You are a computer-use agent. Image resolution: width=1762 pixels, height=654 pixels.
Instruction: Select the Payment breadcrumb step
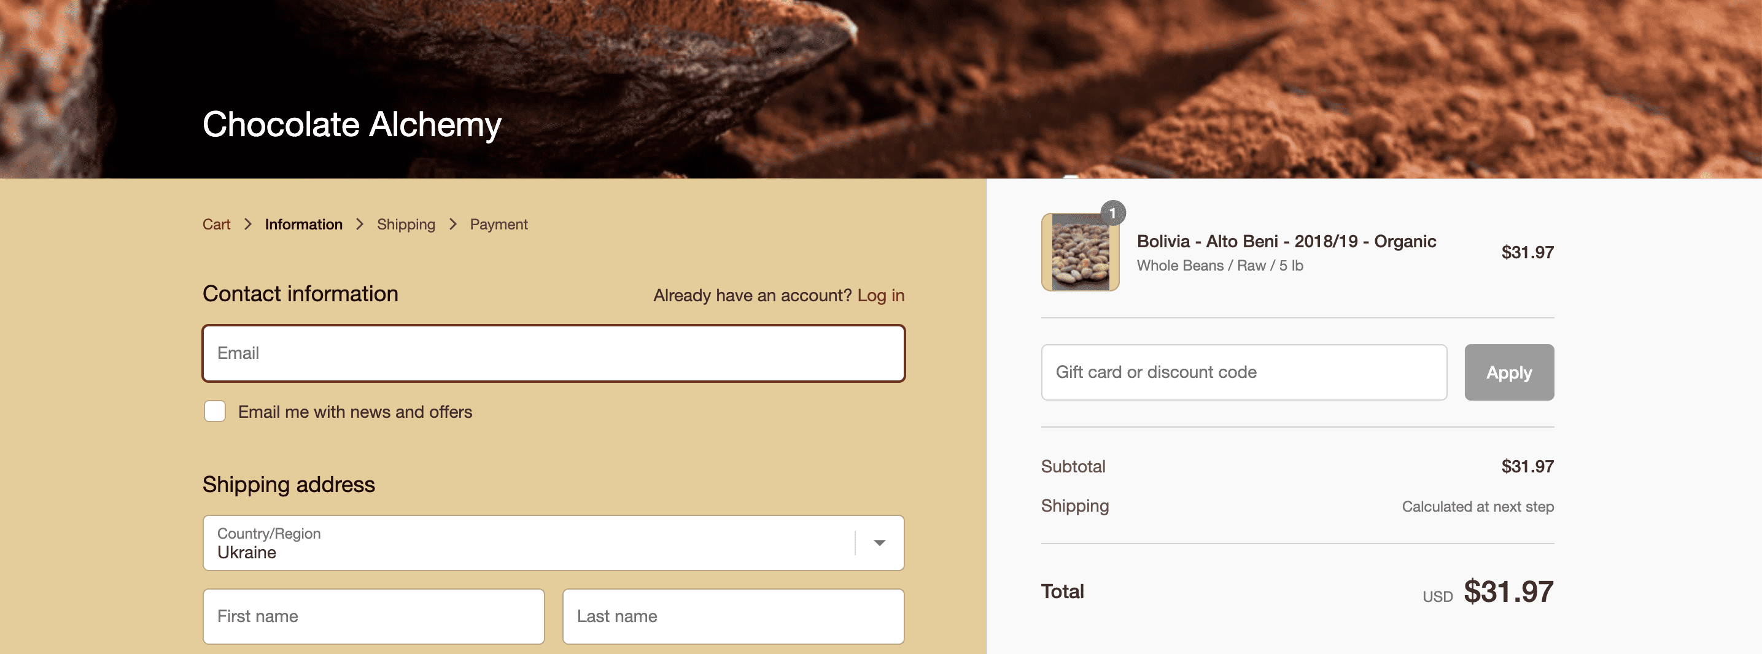498,224
